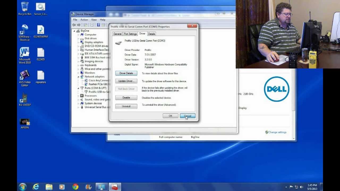This screenshot has width=340, height=191.
Task: Open the Help menu in Device Manager
Action: click(103, 20)
